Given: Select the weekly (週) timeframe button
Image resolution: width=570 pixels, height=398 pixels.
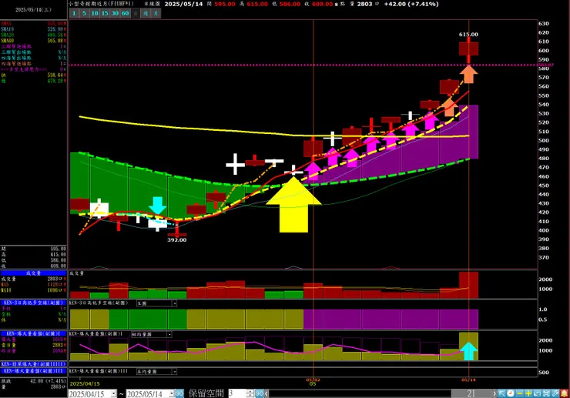Looking at the screenshot, I should tap(146, 13).
